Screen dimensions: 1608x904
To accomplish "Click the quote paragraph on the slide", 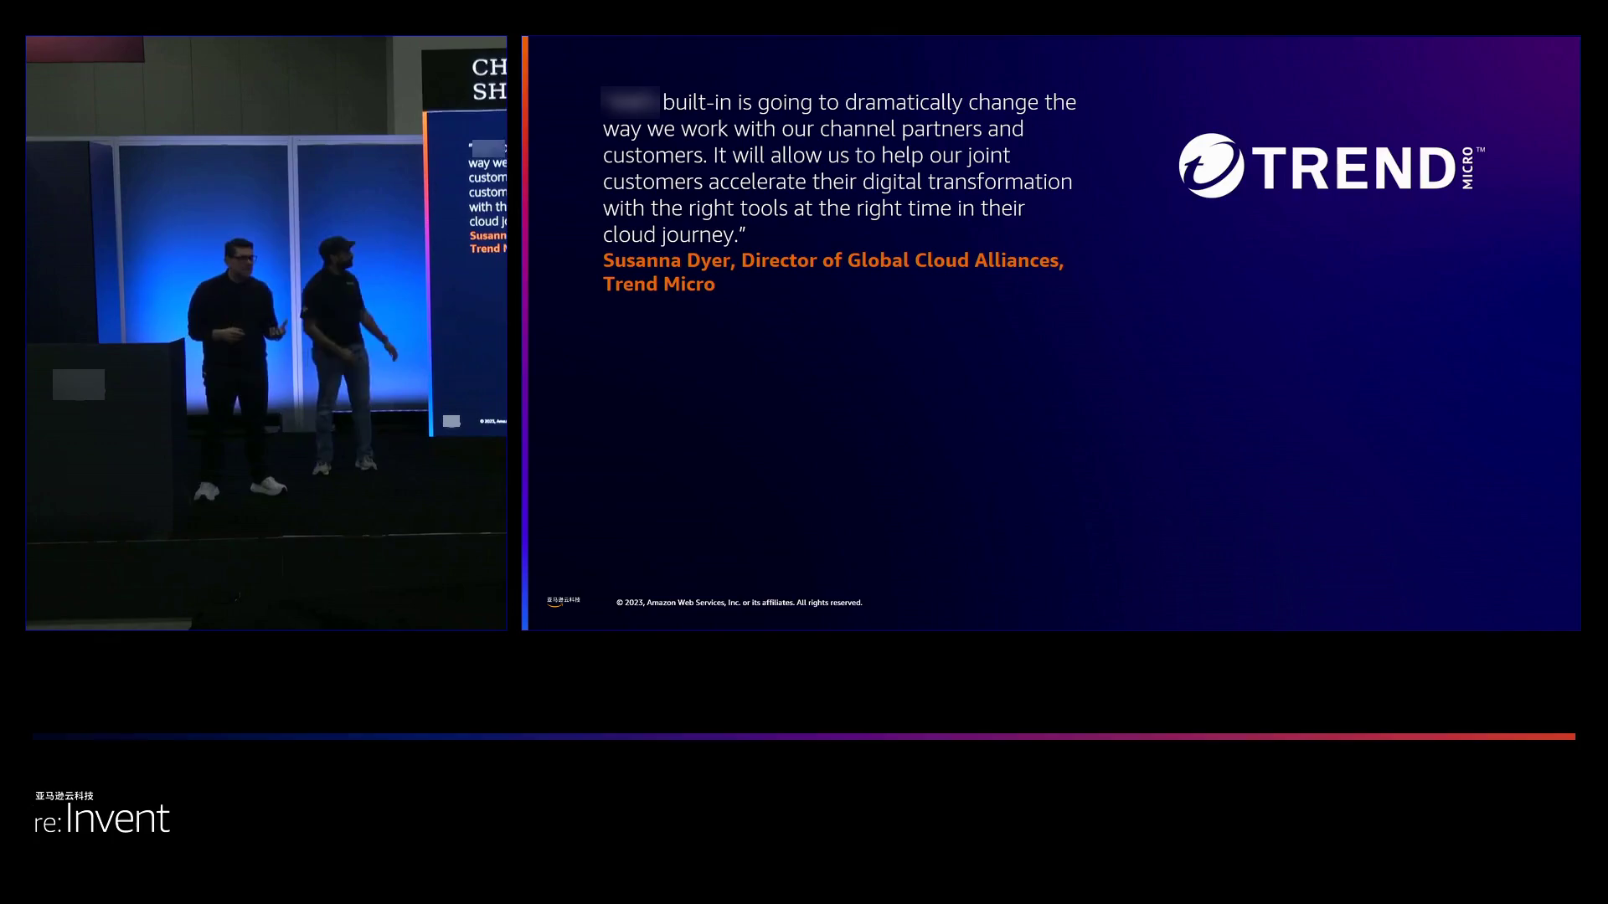I will (x=837, y=168).
